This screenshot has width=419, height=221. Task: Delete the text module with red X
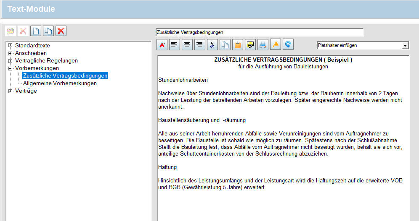tap(61, 31)
